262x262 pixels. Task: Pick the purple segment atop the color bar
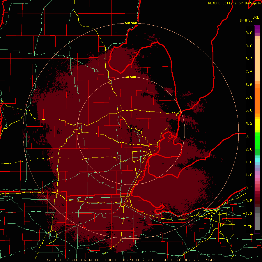pos(257,29)
